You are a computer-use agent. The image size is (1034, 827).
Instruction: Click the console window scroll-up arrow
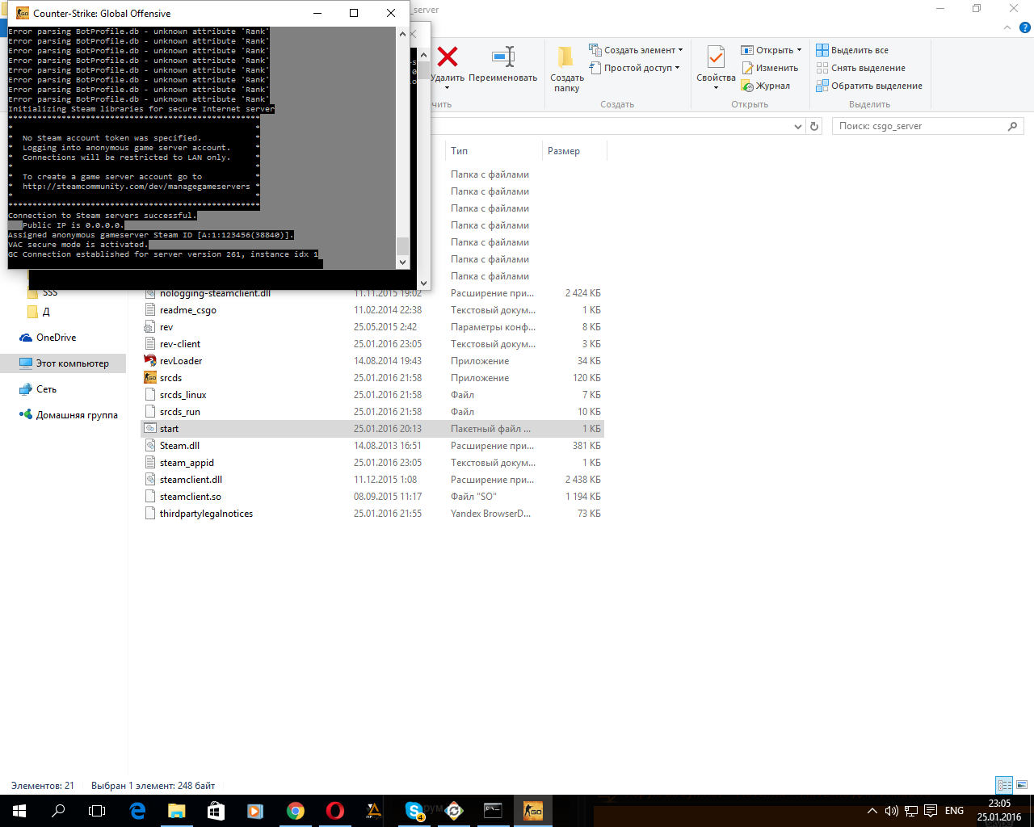pos(403,34)
